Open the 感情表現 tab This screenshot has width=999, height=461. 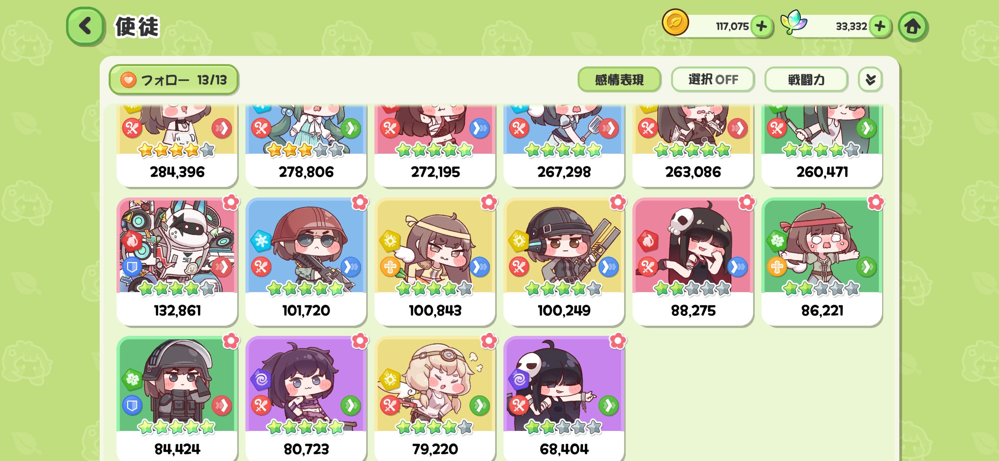click(619, 80)
